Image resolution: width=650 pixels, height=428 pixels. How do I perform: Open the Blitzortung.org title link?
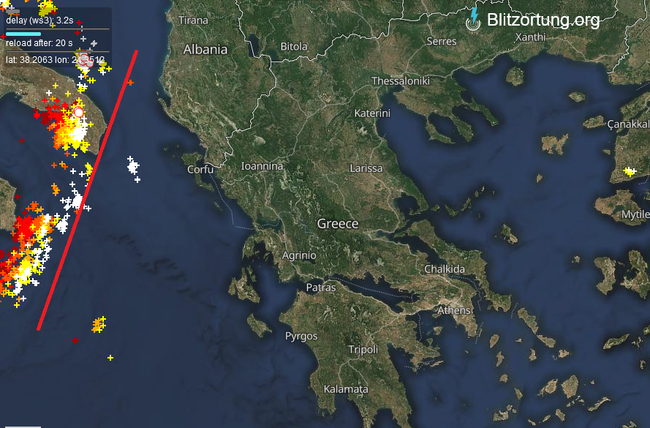(543, 20)
